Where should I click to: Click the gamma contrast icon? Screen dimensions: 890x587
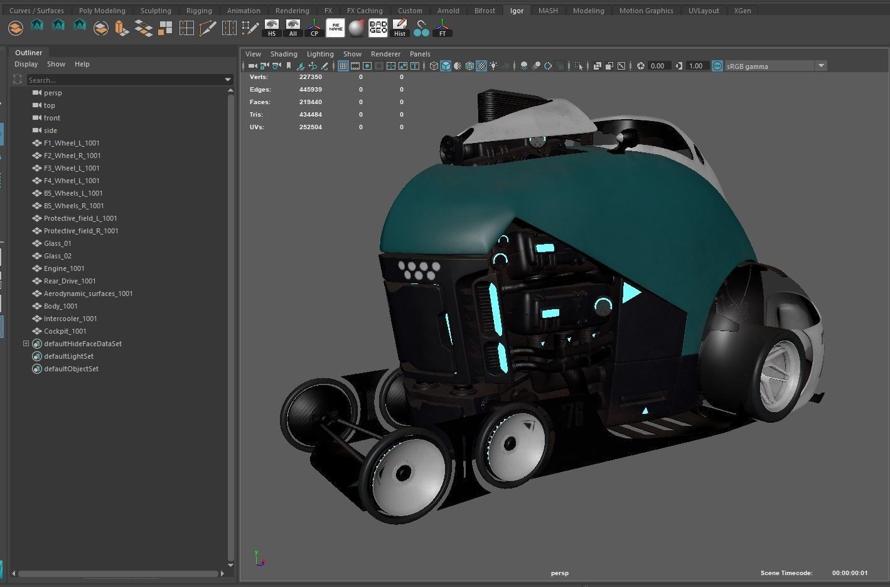679,66
